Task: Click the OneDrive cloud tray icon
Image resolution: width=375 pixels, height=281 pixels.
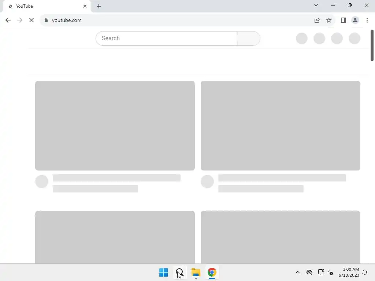Action: tap(309, 272)
